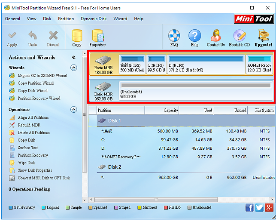This screenshot has width=279, height=222.
Task: Click Copy Disk in Operations list
Action: point(26,140)
